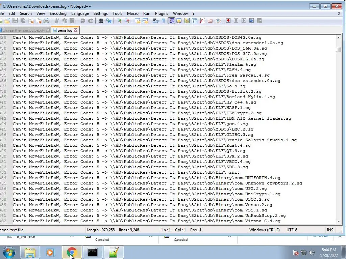Close the Chrysanthemum.jpg.babyk tab

[x=48, y=30]
